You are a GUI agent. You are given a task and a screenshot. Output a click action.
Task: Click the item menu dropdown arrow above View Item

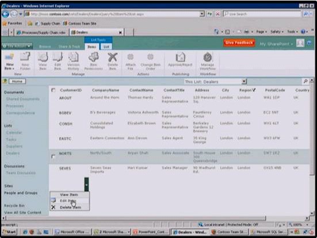86,185
